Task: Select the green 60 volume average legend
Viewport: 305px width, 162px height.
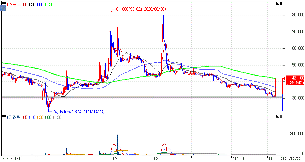Action: [48, 117]
